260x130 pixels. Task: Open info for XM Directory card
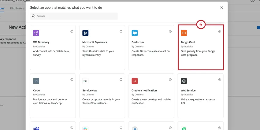(72, 32)
